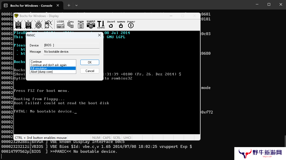Open the CONFIG toolbar icon
286x160 pixels.
coord(101,25)
